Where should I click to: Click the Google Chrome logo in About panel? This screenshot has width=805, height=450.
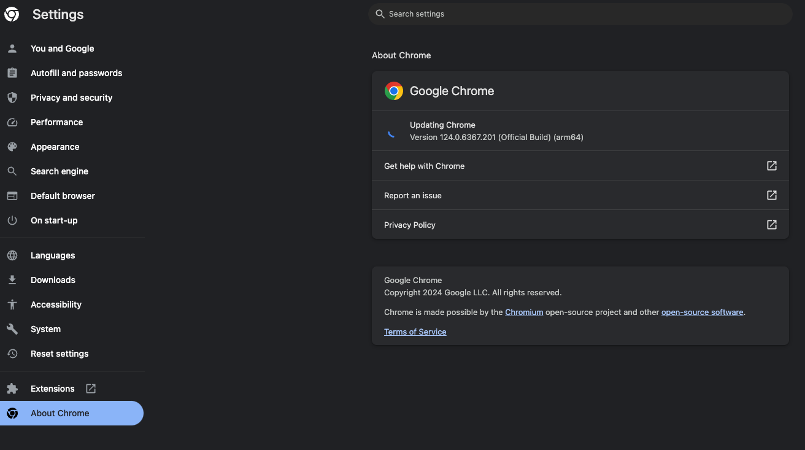click(394, 90)
